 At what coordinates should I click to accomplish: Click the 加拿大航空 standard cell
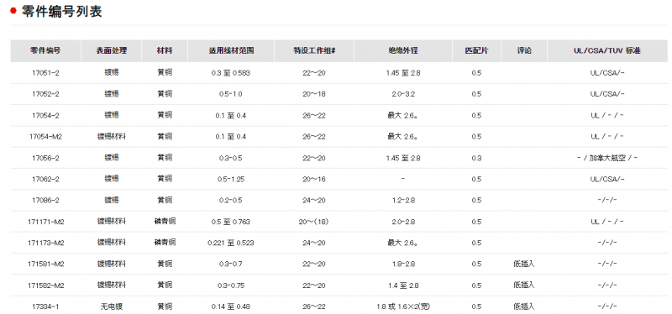coord(606,158)
